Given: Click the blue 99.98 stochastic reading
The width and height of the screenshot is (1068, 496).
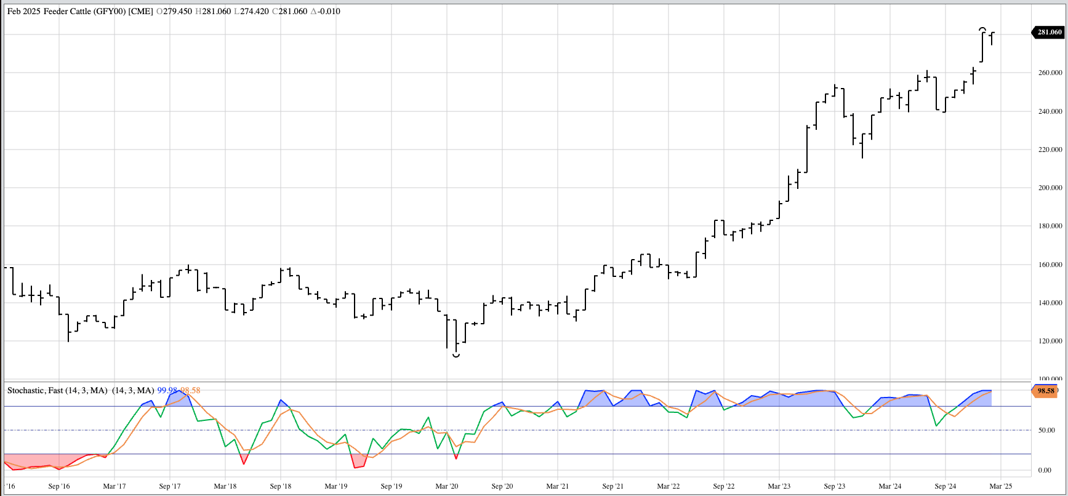Looking at the screenshot, I should point(167,391).
